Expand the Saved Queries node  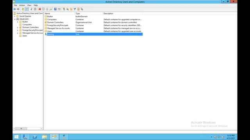[15, 16]
